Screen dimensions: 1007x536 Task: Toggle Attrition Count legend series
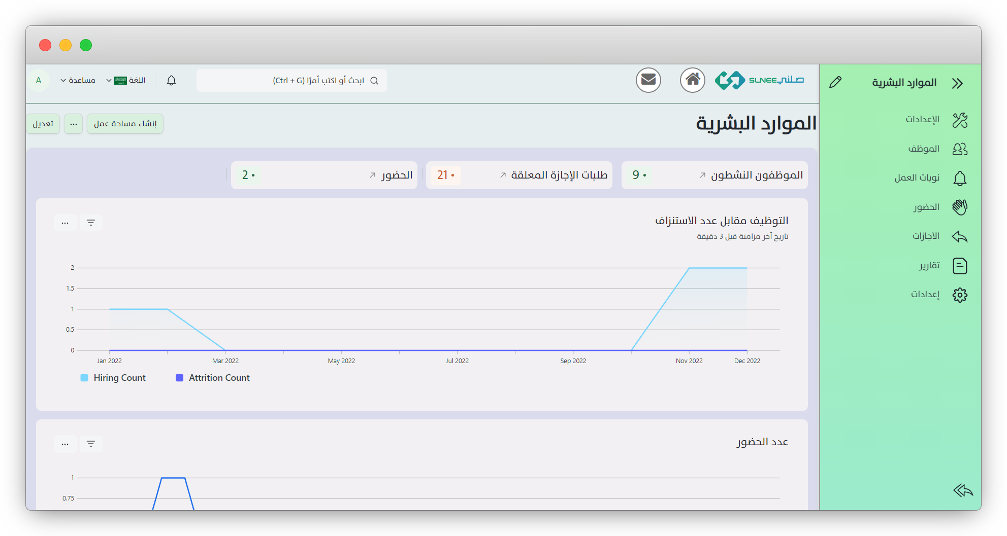click(219, 378)
